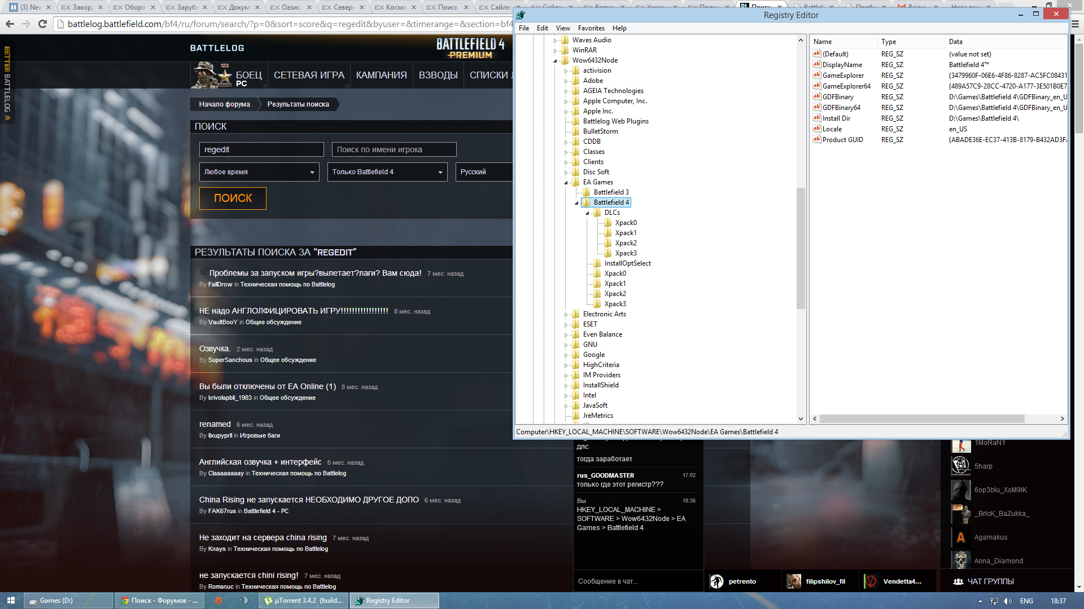Click the Battlefield 3 folder icon in registry tree
This screenshot has width=1084, height=609.
pos(587,192)
